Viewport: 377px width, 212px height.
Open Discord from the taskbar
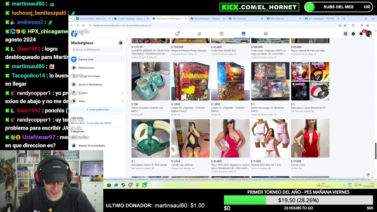130,185
